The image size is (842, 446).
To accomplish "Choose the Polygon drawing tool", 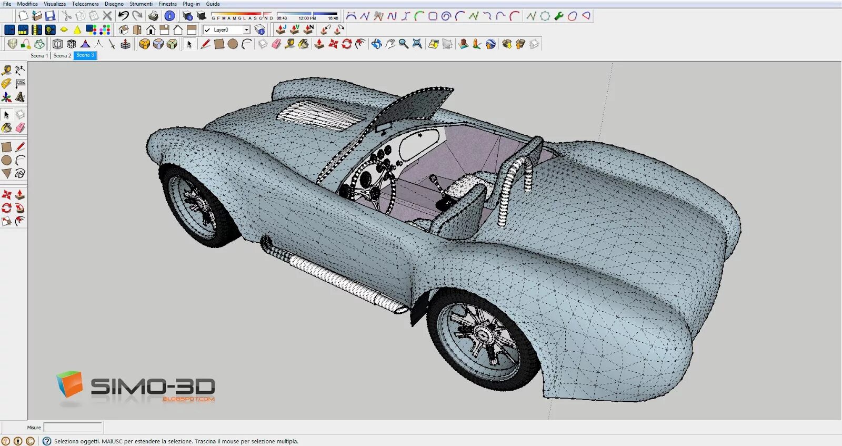I will click(x=6, y=173).
